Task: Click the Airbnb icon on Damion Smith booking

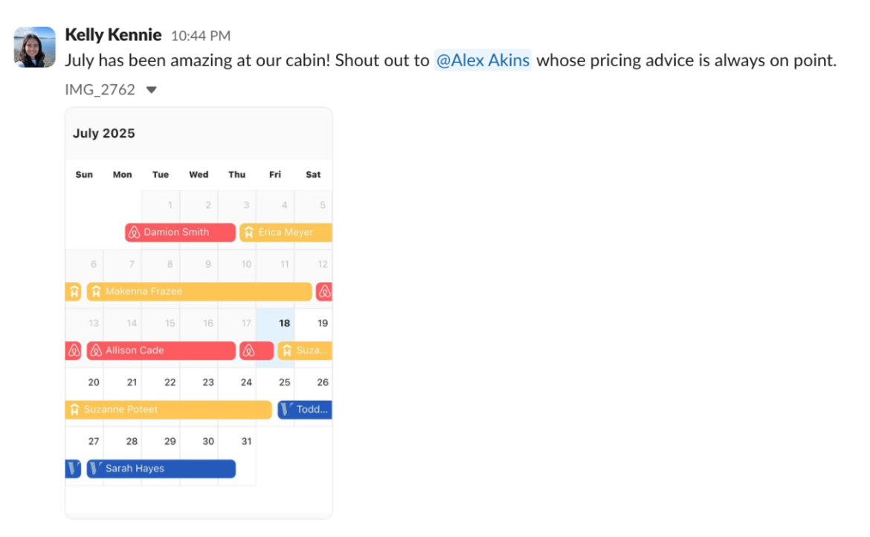Action: [135, 233]
